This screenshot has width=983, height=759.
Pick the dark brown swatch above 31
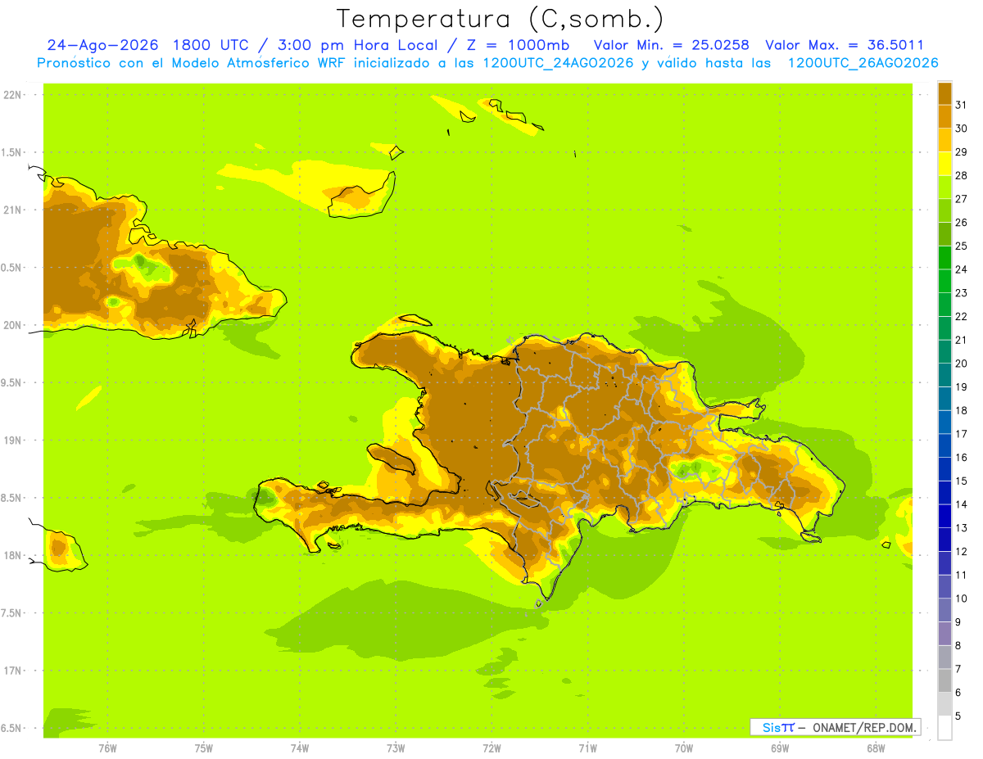(944, 93)
